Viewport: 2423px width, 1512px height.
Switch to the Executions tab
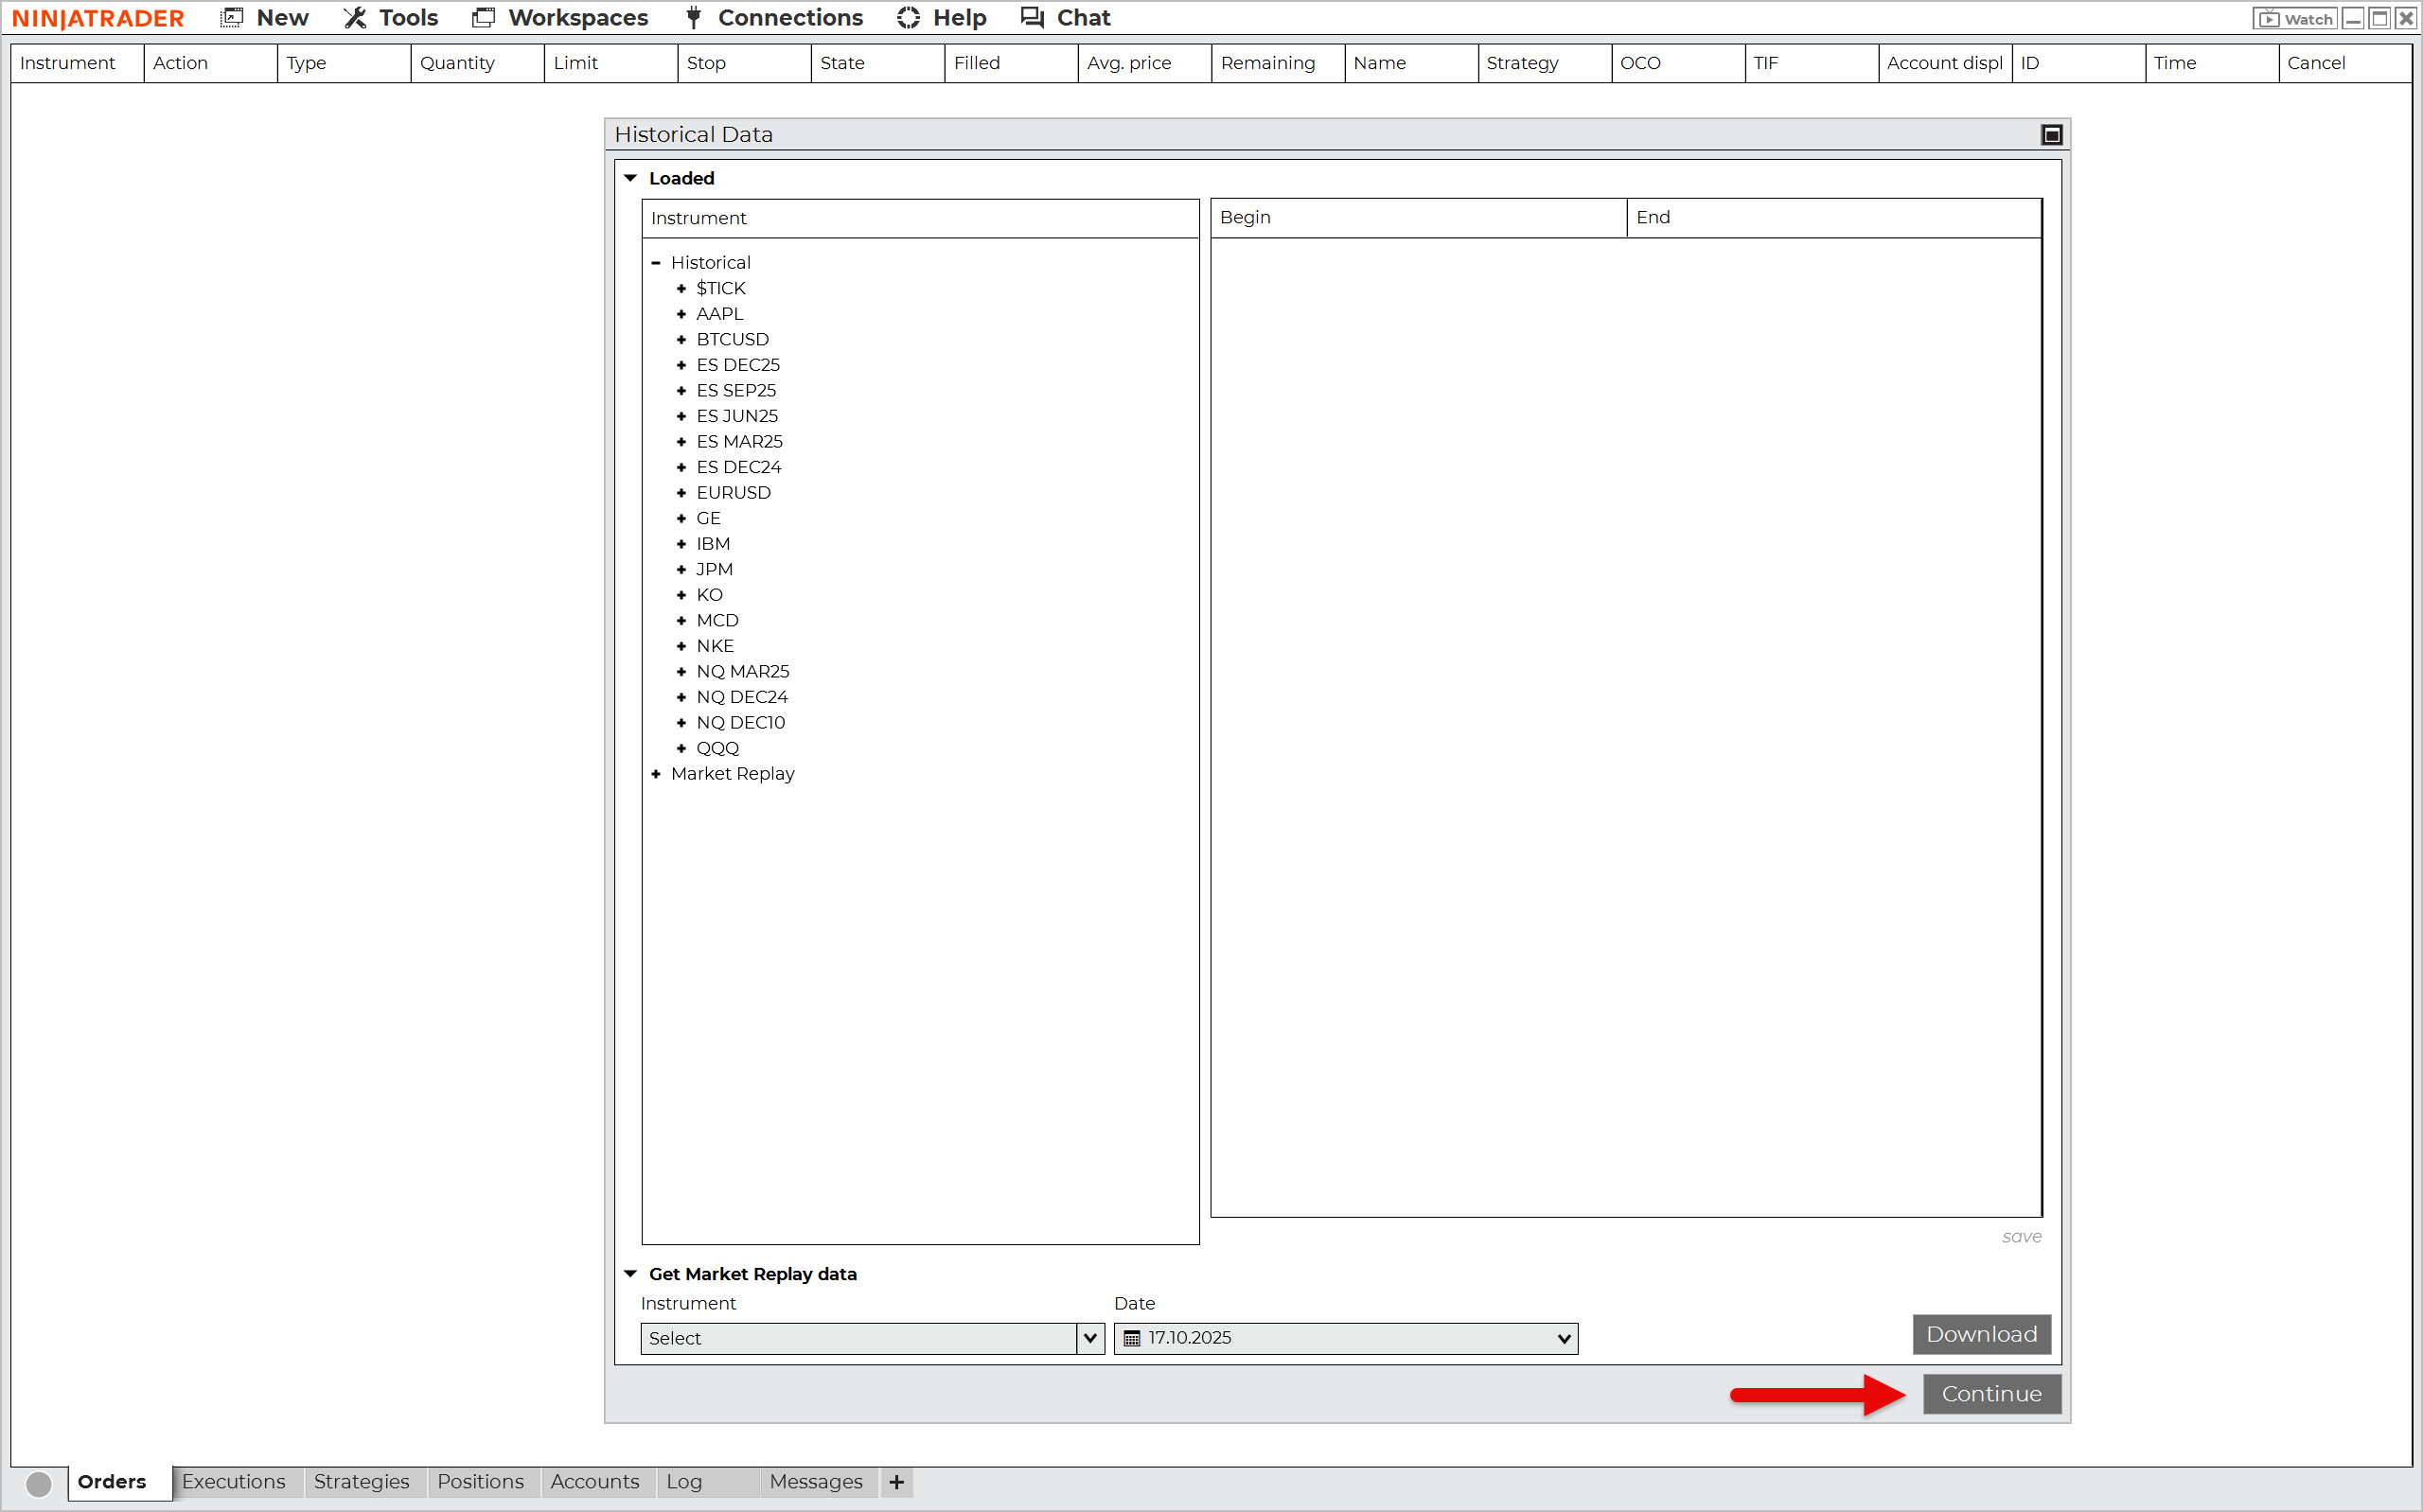[x=234, y=1481]
